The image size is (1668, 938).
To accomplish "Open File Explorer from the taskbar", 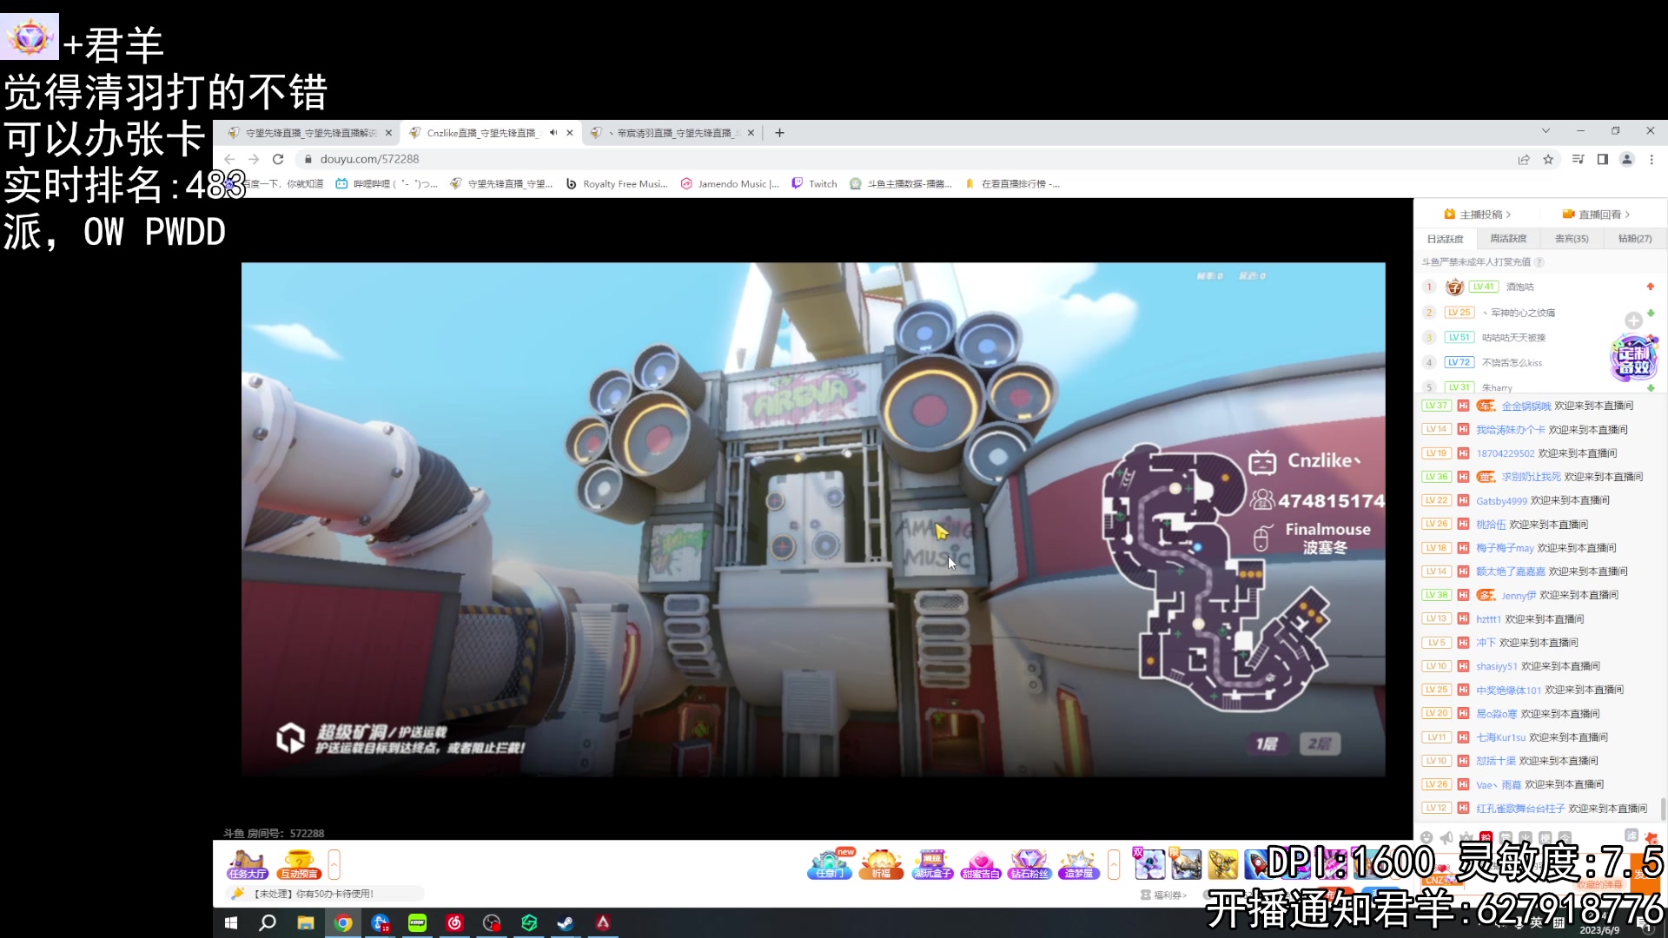I will coord(305,923).
